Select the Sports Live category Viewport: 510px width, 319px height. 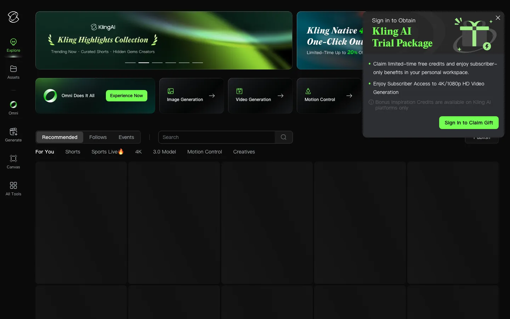108,152
